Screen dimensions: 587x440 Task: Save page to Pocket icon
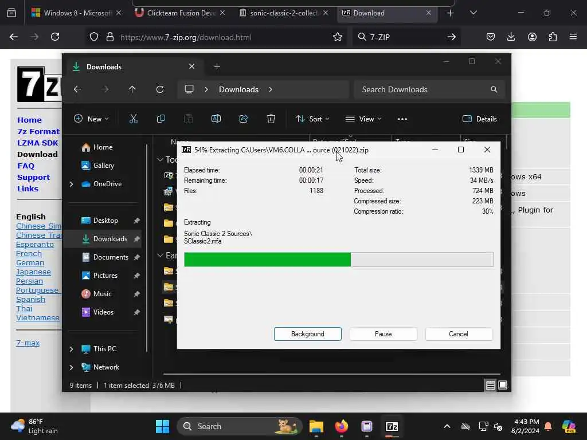(491, 37)
